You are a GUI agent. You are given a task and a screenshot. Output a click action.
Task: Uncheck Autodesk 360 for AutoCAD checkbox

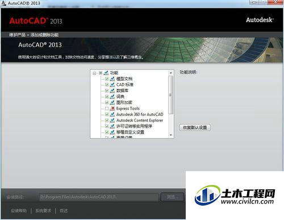[x=107, y=114]
